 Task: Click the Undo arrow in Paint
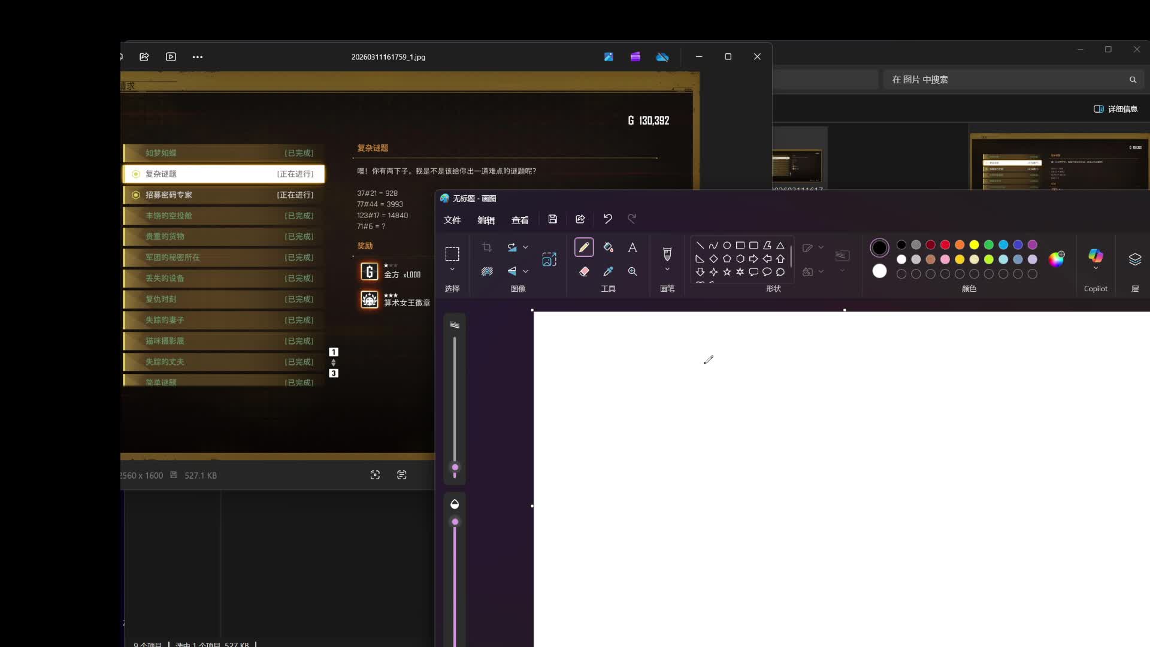[607, 219]
